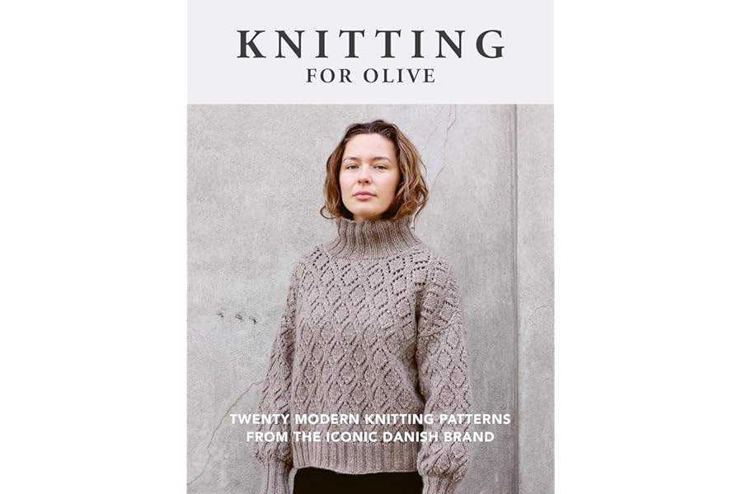Screen dimensions: 742x494
Task: Click the 'From the iconic Danish brand' line
Action: point(370,436)
